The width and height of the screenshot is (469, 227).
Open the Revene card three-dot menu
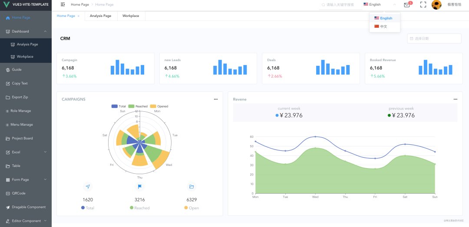[455, 99]
